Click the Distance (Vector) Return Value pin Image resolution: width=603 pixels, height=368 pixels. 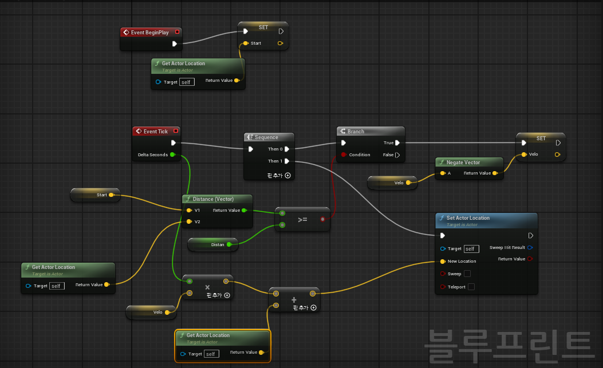pyautogui.click(x=244, y=211)
